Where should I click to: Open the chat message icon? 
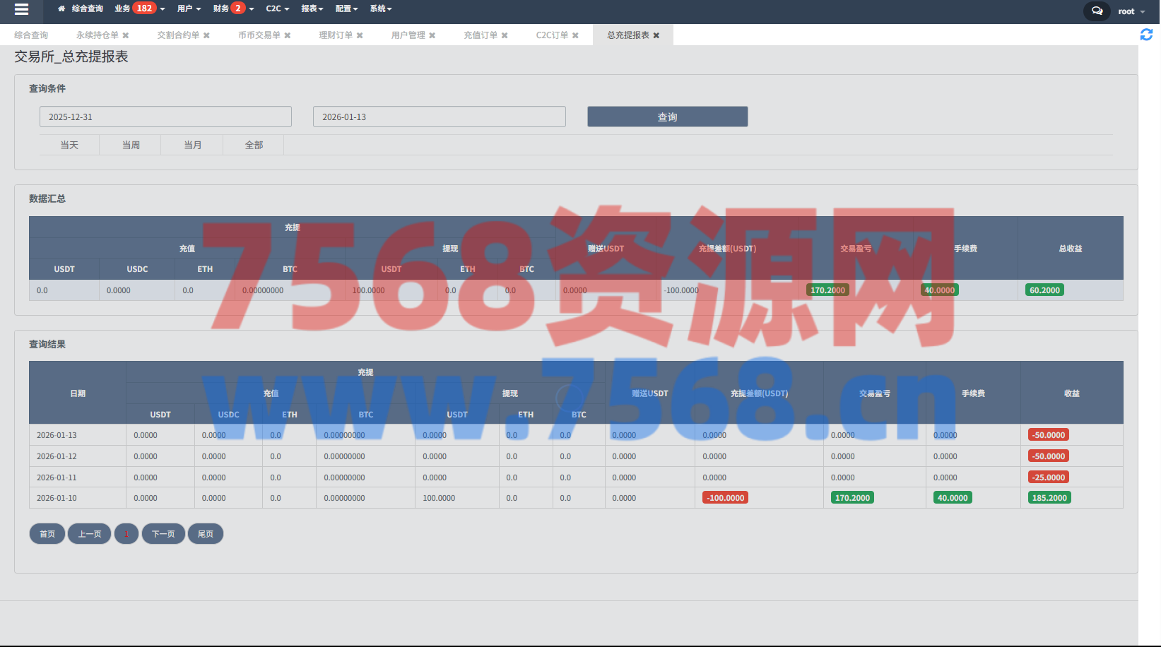[x=1097, y=11]
